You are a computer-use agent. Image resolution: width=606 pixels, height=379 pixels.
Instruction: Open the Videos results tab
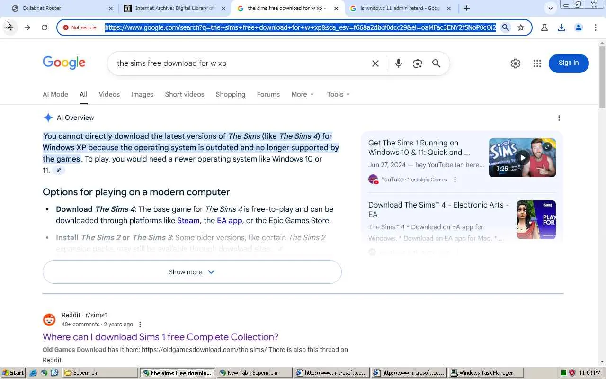109,94
